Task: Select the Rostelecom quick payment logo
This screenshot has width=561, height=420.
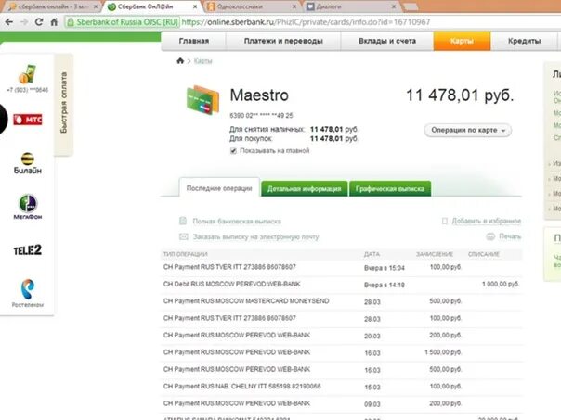Action: (28, 293)
